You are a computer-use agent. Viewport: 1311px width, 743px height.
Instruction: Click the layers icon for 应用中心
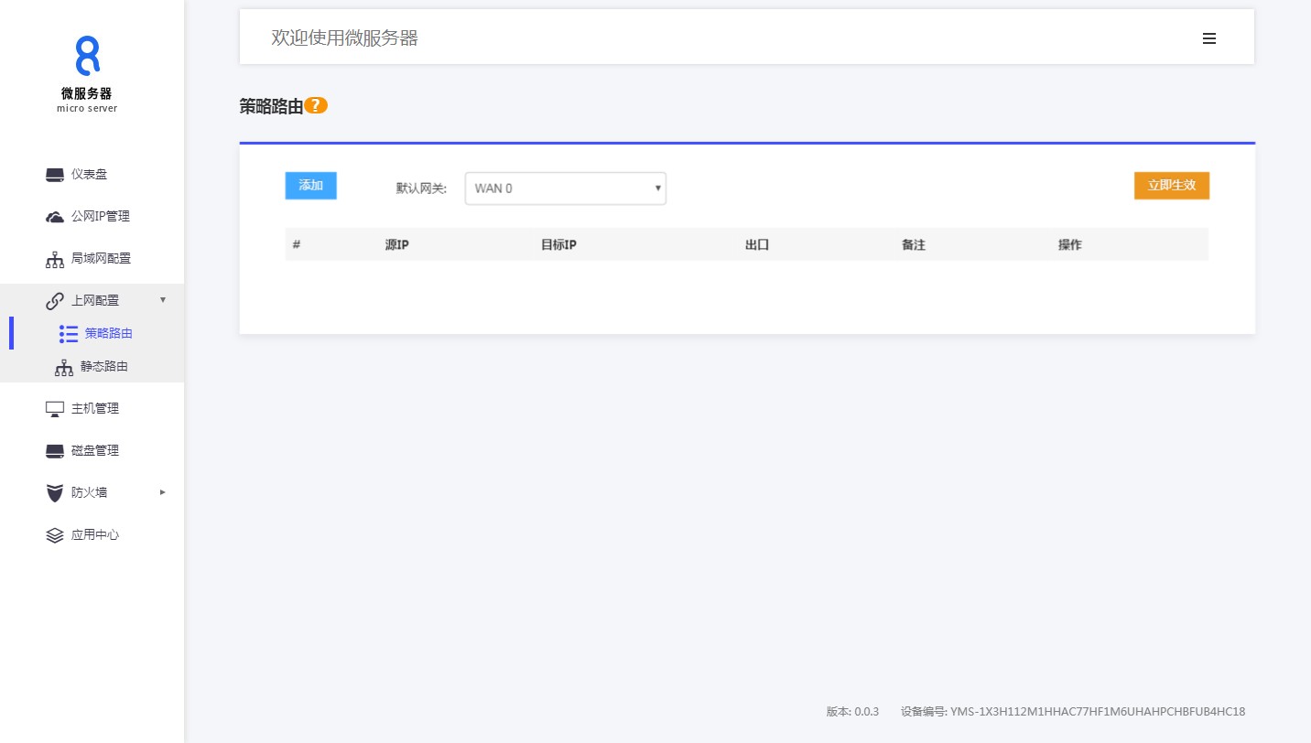[x=55, y=535]
